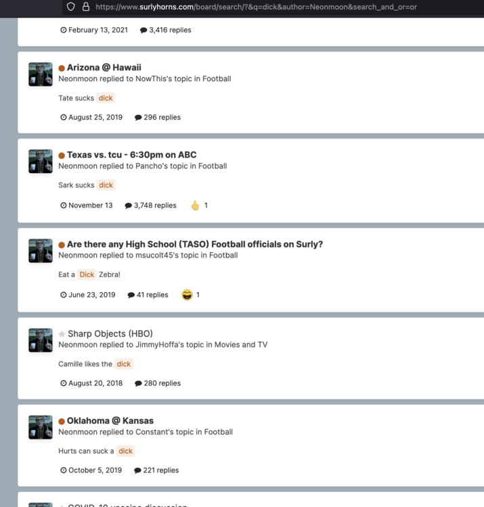
Task: Click the star icon beside Sharp Objects (HBO)
Action: [x=62, y=334]
